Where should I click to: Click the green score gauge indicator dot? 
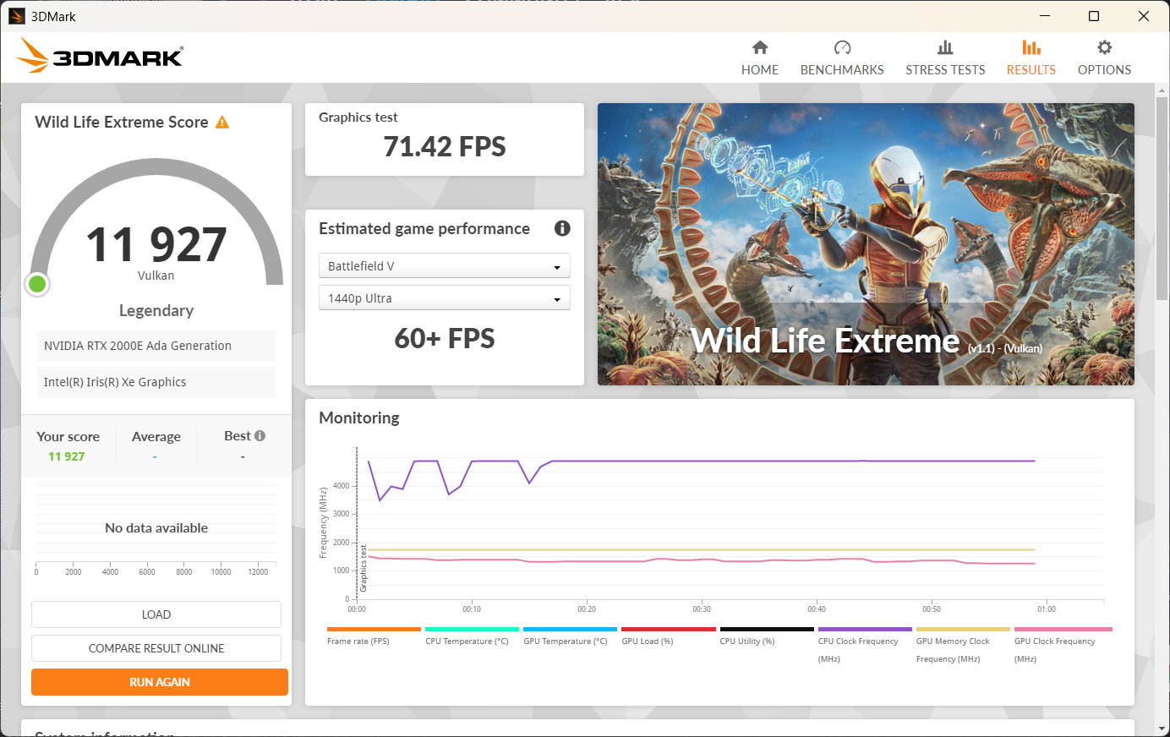point(37,284)
